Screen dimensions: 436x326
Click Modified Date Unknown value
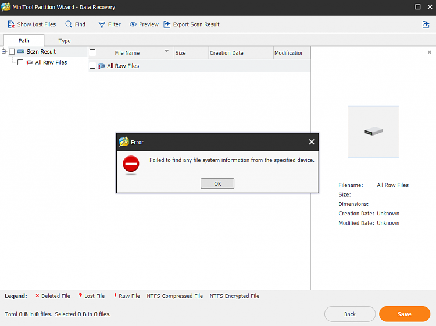coord(388,223)
